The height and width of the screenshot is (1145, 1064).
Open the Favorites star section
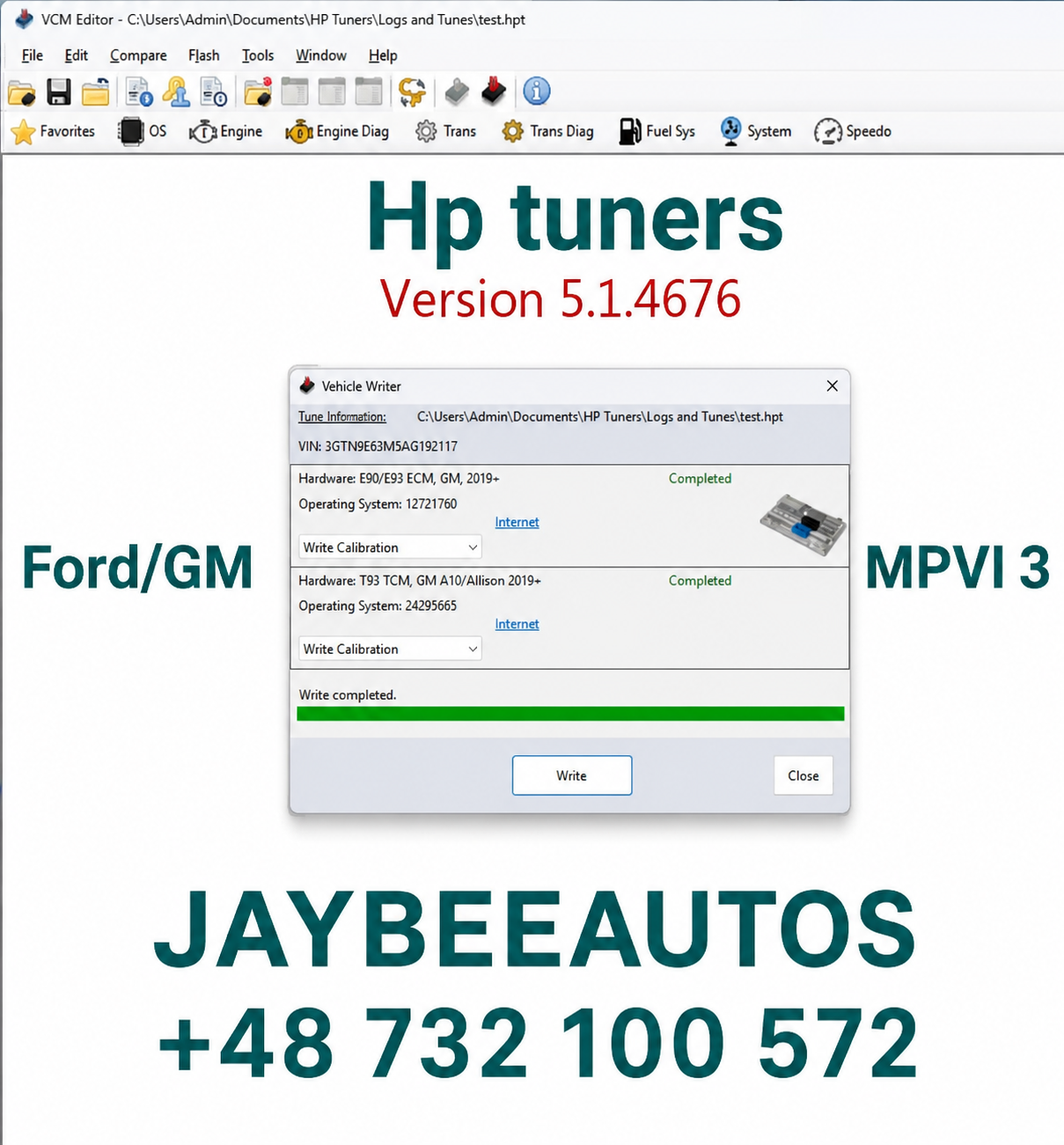point(53,131)
